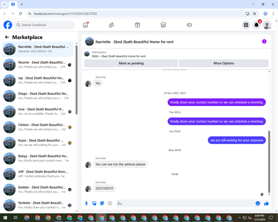Click the $900 Marketplace listing link
Image resolution: width=278 pixels, height=222 pixels.
119,56
